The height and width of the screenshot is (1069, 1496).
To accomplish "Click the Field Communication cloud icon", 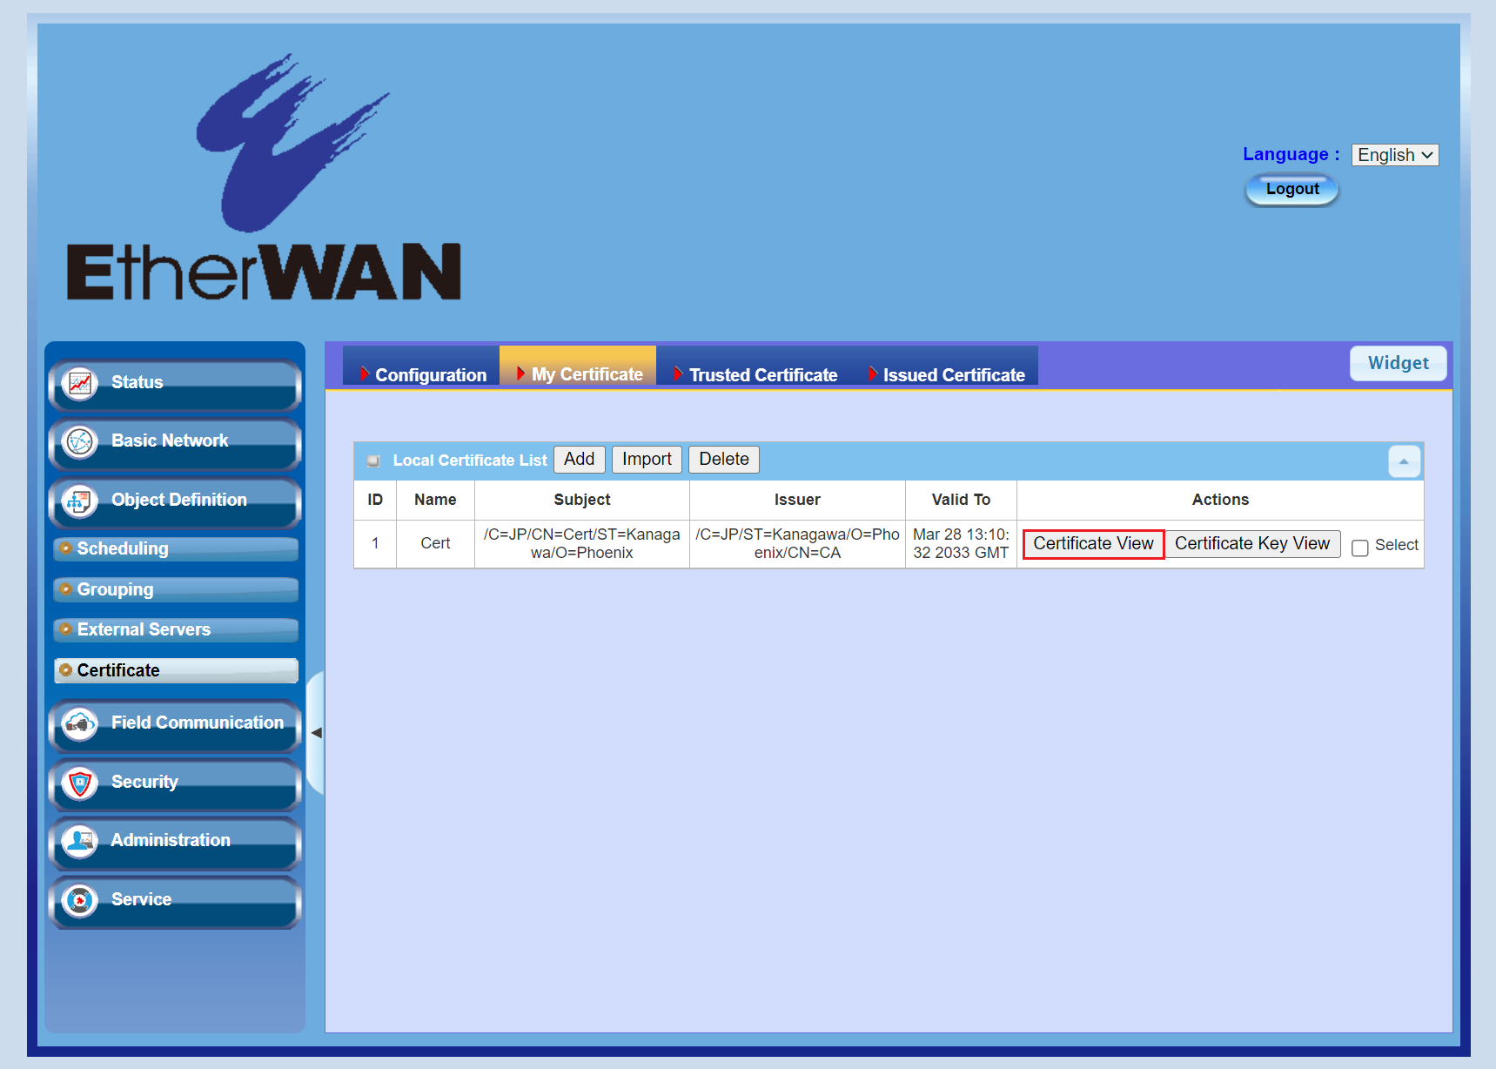I will click(x=80, y=724).
